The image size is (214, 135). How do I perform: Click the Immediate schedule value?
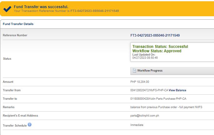coord(137,125)
